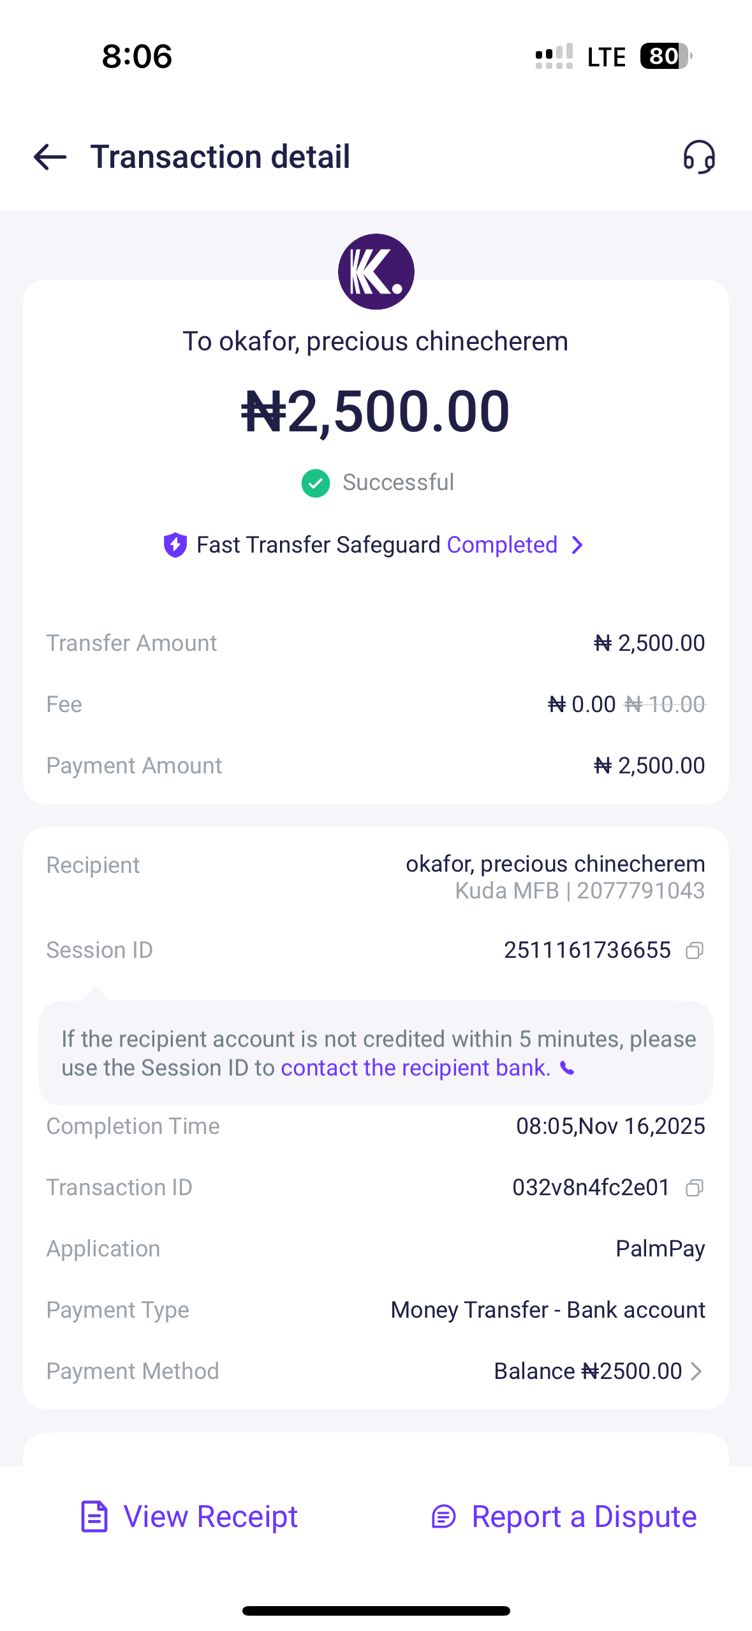Viewport: 752px width, 1631px height.
Task: Tap the Session ID number 251116173​6655
Action: [587, 950]
